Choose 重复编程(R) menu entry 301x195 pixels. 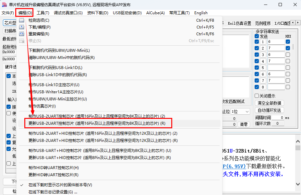[119, 34]
